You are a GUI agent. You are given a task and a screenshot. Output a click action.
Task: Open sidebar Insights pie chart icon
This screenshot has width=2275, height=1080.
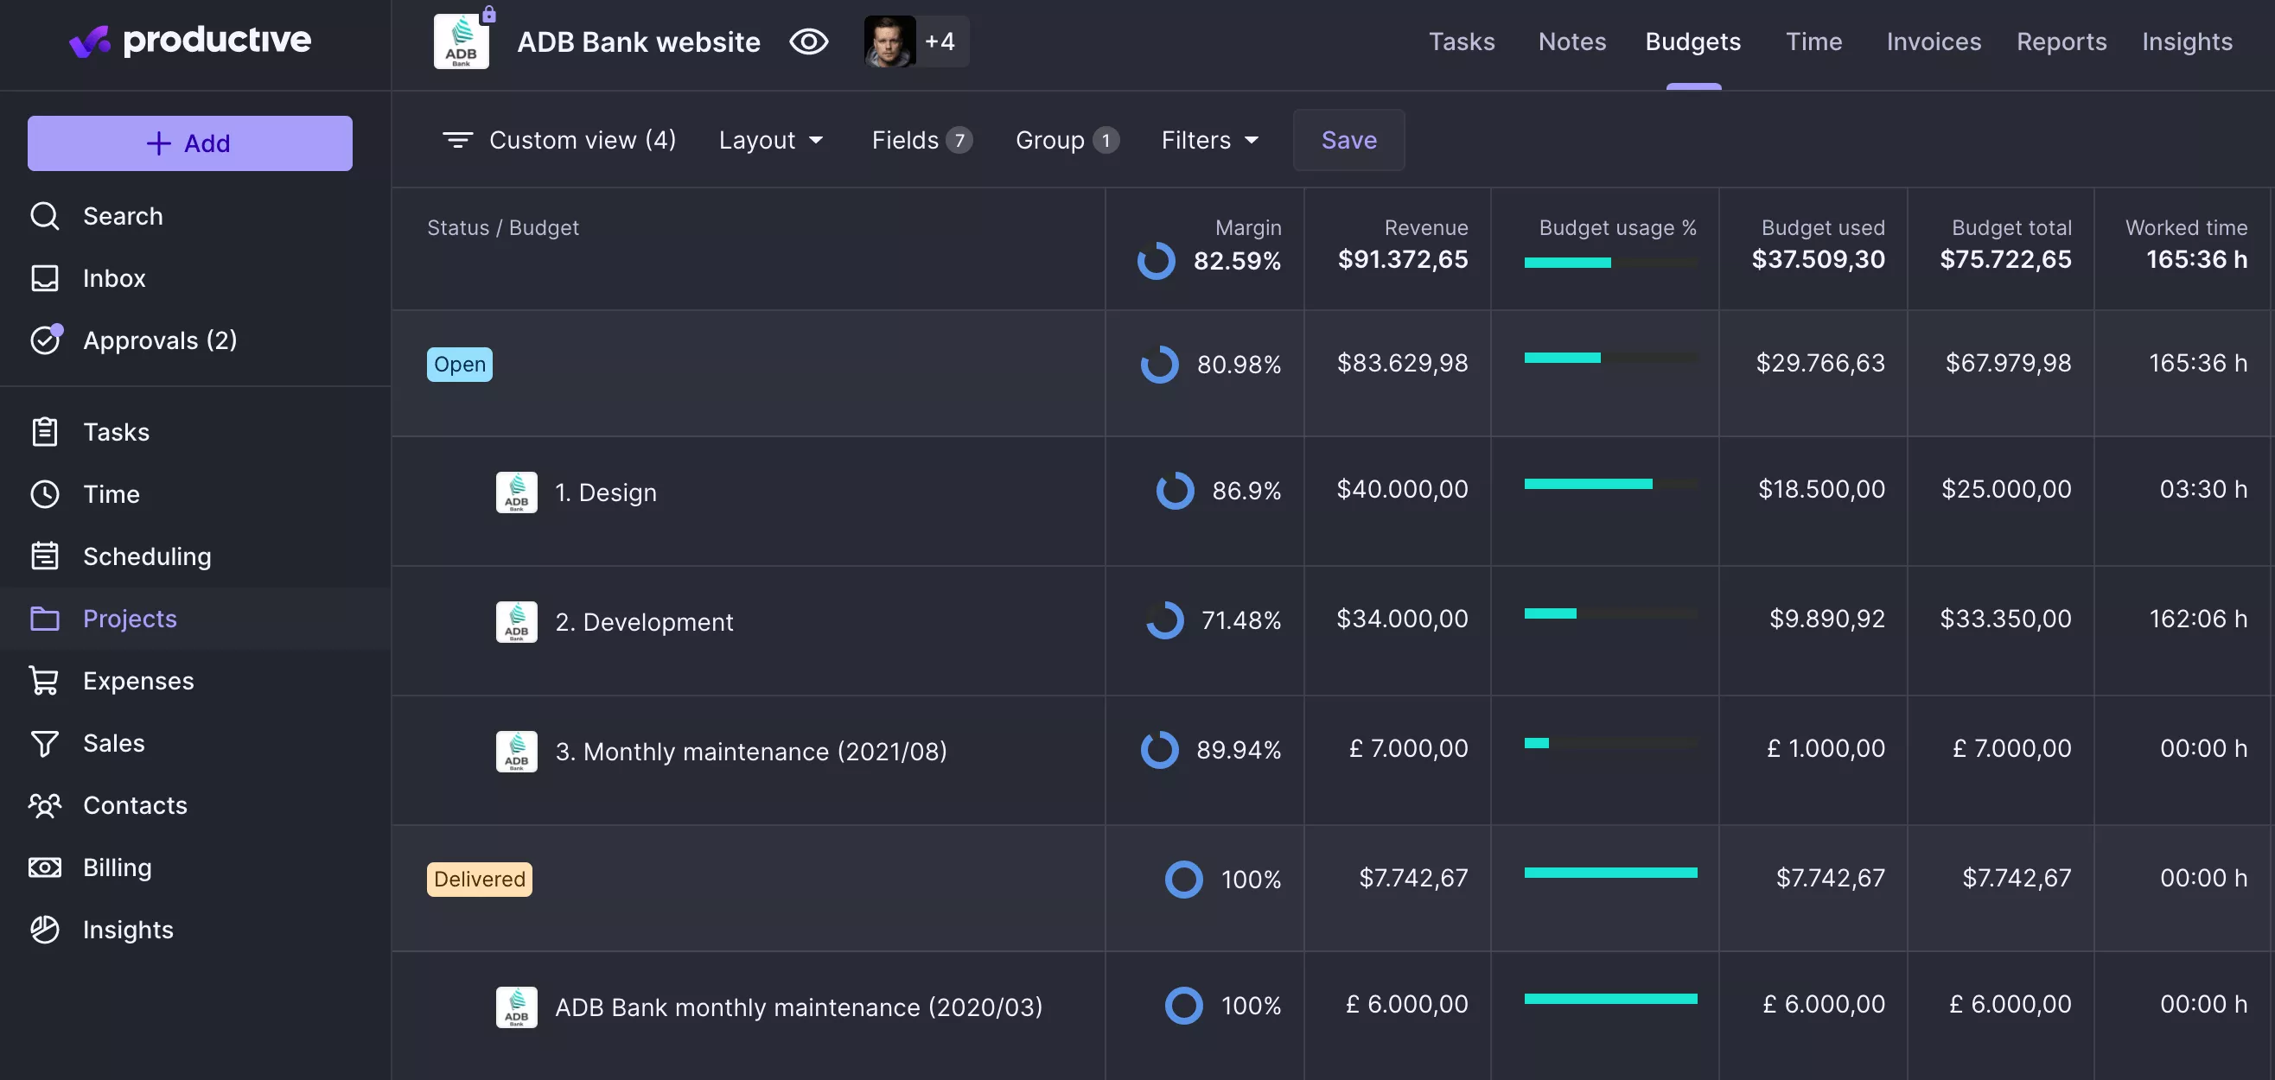point(44,929)
